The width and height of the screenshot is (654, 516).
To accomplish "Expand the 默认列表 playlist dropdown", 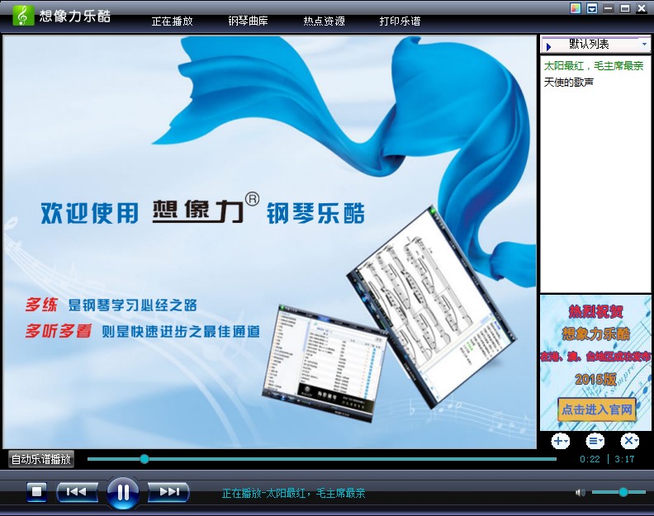I will [x=644, y=44].
